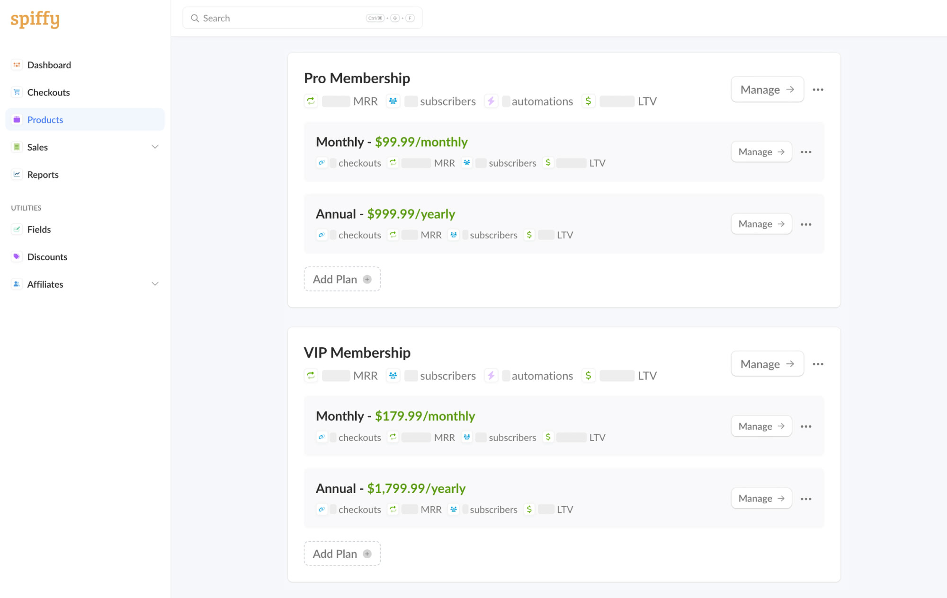
Task: Go to Reports in the sidebar
Action: 43,175
